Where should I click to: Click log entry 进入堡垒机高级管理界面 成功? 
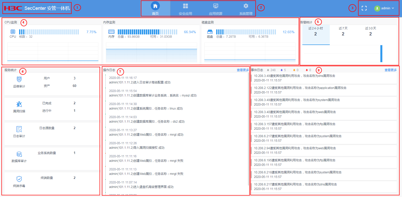[141, 187]
